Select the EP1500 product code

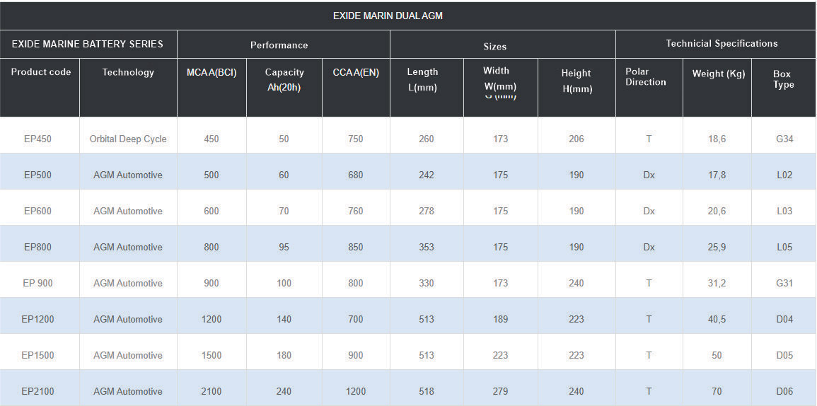[37, 355]
